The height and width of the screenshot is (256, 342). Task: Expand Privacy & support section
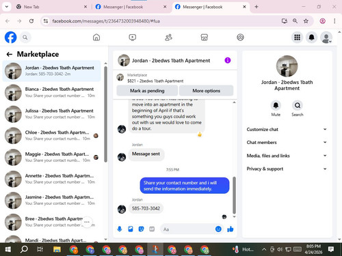pos(287,169)
